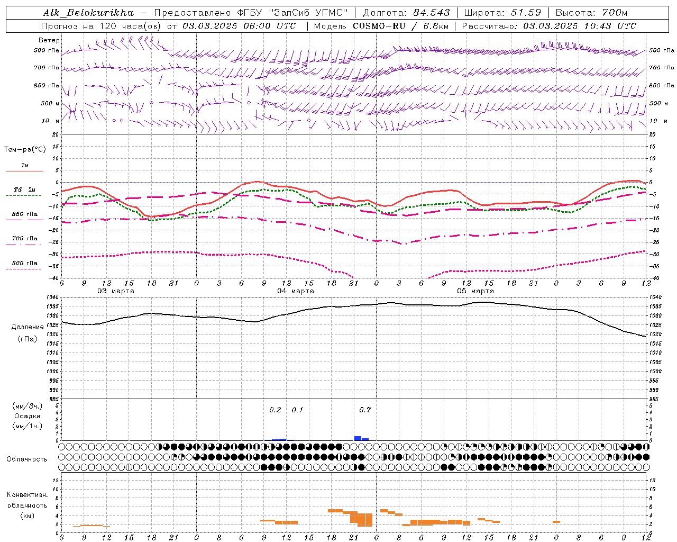Click the 0.2 precipitation amount value
This screenshot has height=542, width=677.
coord(275,410)
